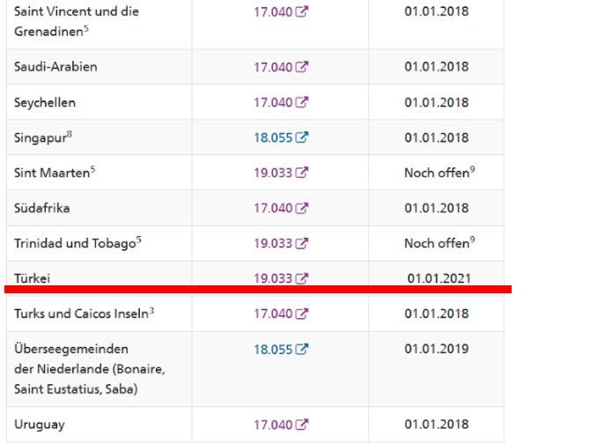This screenshot has width=590, height=443.
Task: Click external link icon in Saudi-Arabien row
Action: [x=302, y=67]
